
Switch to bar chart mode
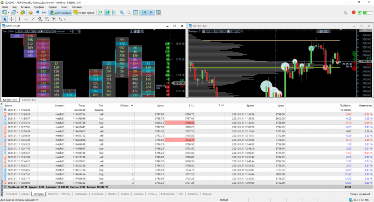coord(101,13)
